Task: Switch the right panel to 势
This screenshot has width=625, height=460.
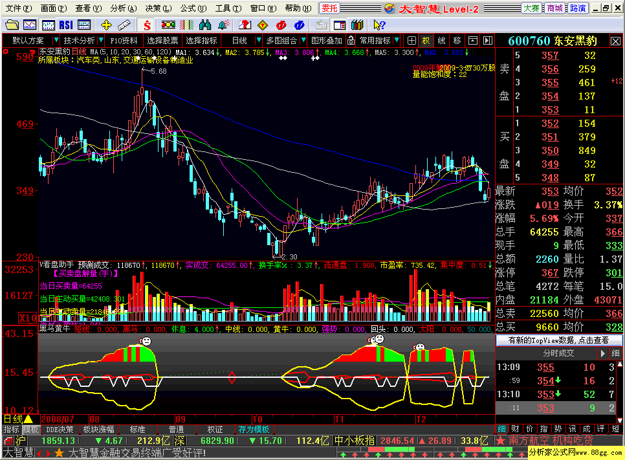Action: click(558, 429)
